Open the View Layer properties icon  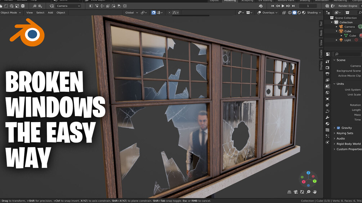click(327, 80)
